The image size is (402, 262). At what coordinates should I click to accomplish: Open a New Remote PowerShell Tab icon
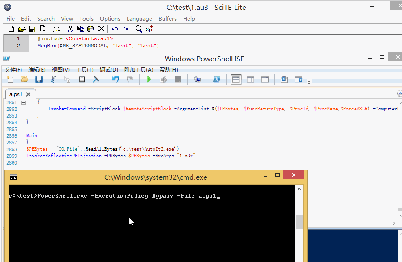(197, 79)
